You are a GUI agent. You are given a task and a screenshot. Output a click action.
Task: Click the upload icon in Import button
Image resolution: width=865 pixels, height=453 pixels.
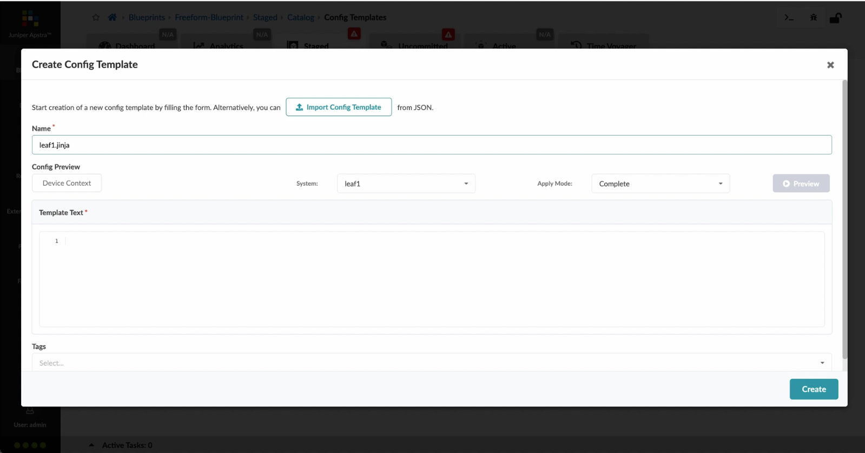tap(299, 107)
